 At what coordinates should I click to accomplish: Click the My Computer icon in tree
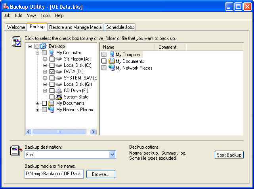(51, 53)
